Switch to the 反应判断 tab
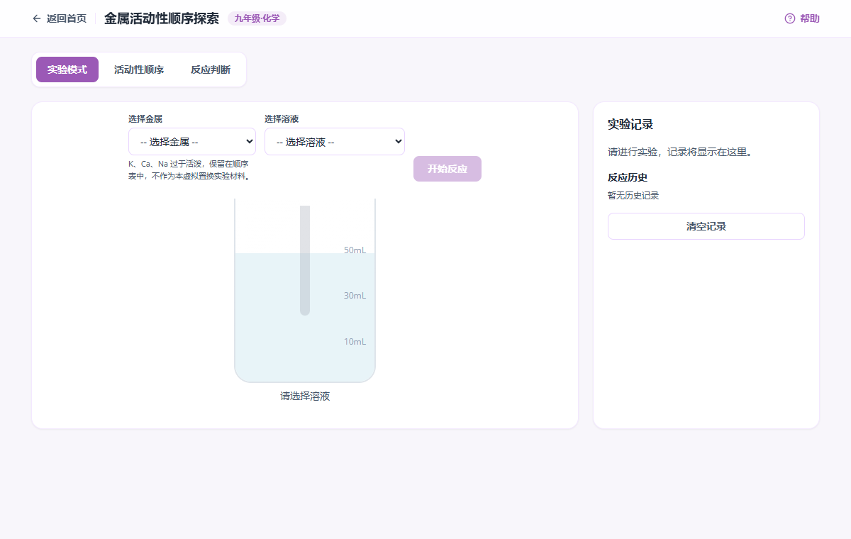Screen dimensions: 851x539 (211, 70)
